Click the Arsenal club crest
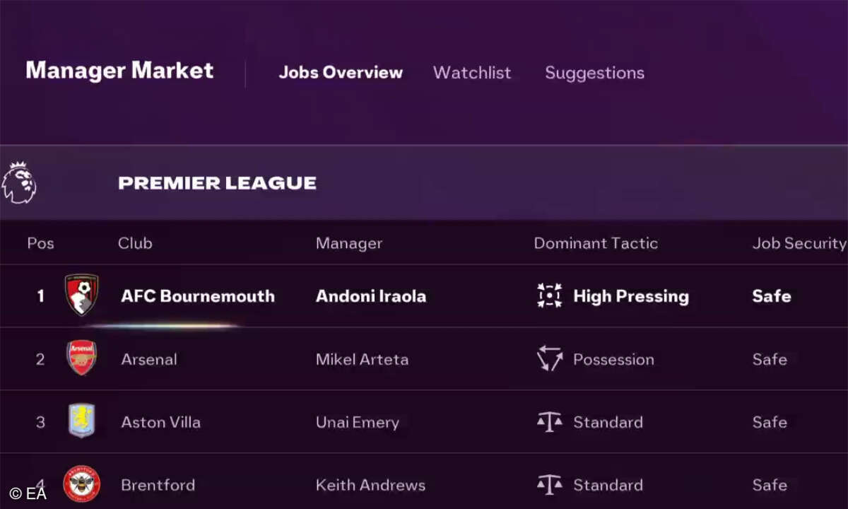This screenshot has height=509, width=848. pyautogui.click(x=81, y=358)
